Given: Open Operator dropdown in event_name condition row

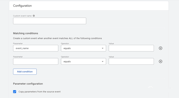Looking at the screenshot, I should tap(84, 48).
